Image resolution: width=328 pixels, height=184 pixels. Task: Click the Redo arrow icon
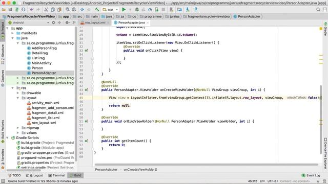click(x=38, y=10)
